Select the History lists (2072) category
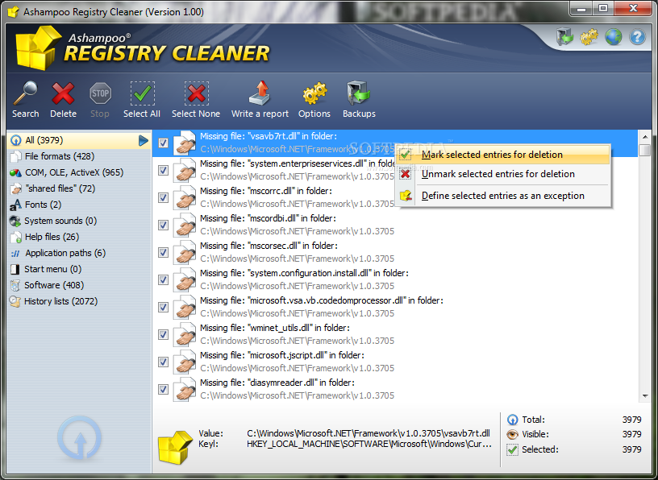 pos(79,301)
